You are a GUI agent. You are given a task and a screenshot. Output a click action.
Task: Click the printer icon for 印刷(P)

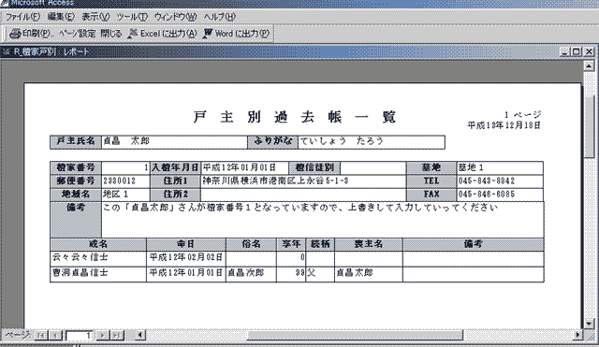coord(15,34)
